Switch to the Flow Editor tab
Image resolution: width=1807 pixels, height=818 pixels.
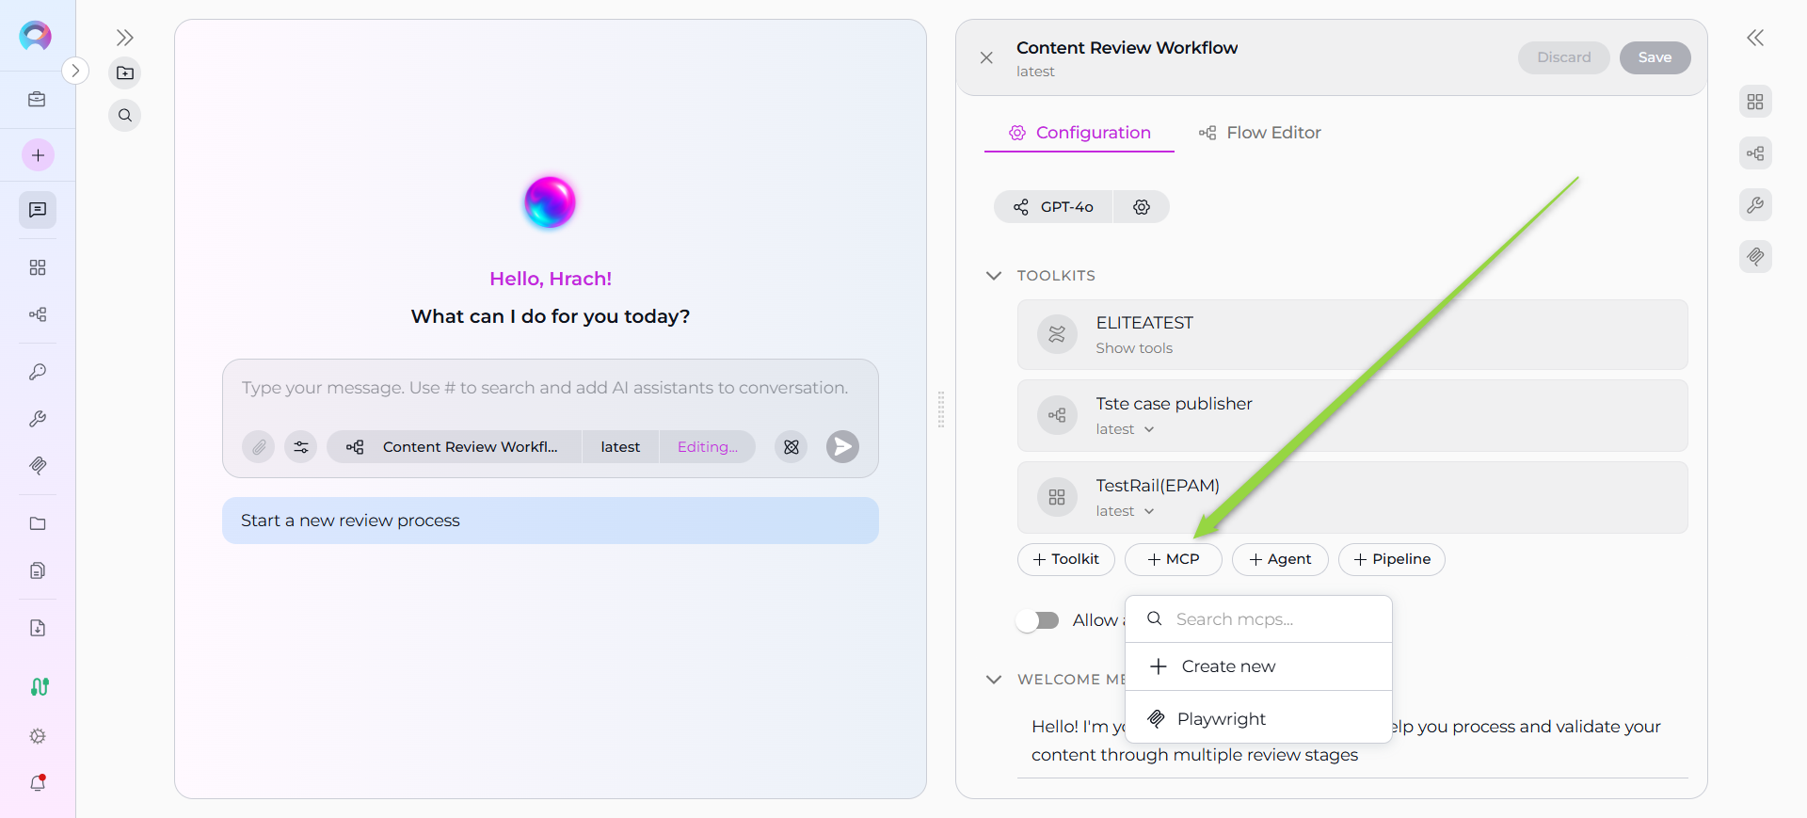[x=1260, y=133]
